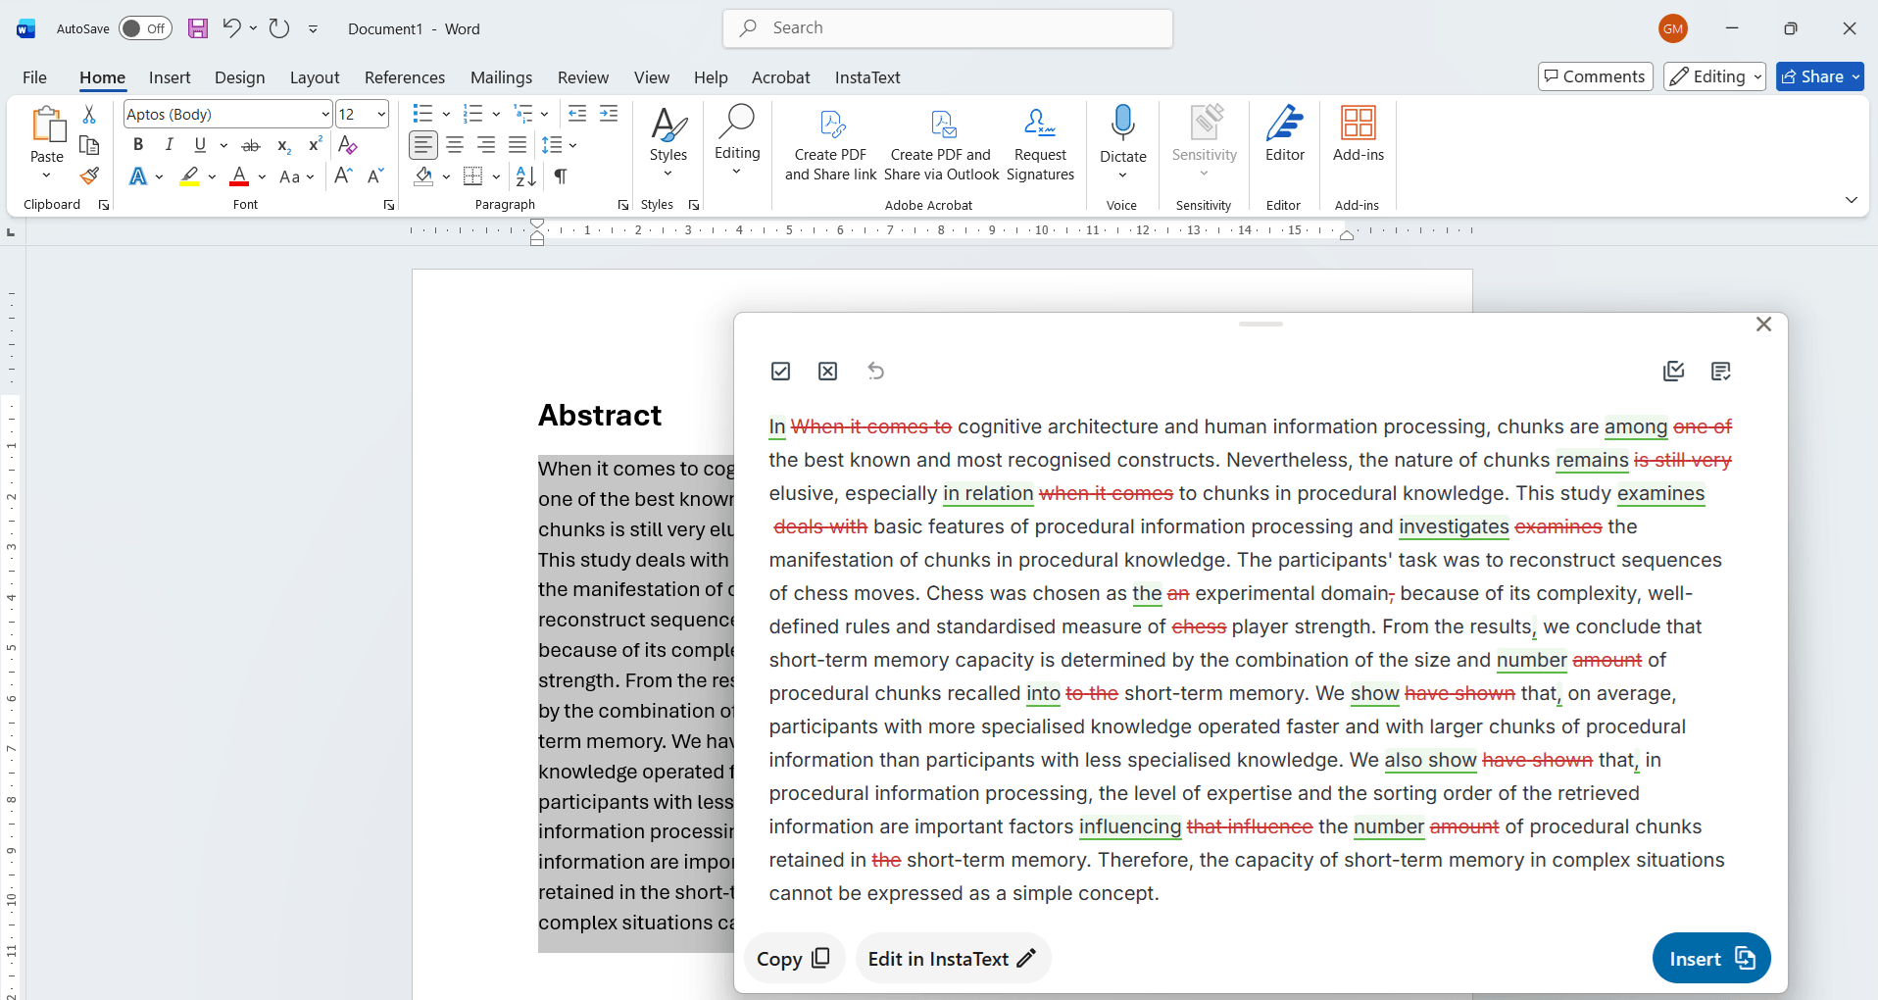Undo the last action in Word
Viewport: 1878px width, 1000px height.
coord(231,28)
